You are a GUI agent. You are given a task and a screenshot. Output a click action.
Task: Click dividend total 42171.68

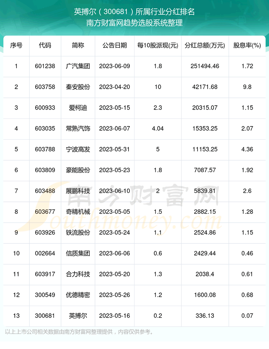[205, 87]
